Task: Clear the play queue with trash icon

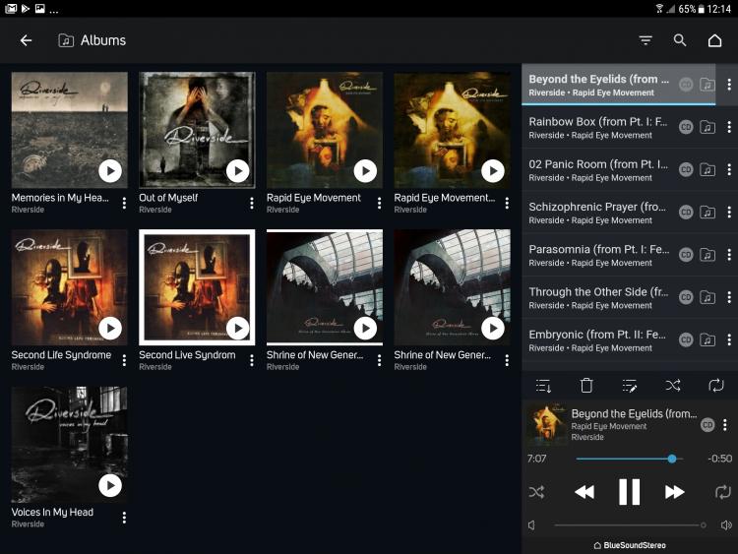Action: point(586,386)
